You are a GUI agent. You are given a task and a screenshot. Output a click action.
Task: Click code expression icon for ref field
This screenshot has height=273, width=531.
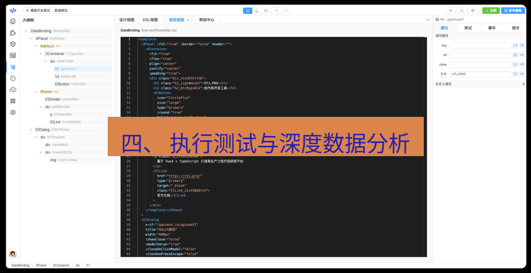tap(515, 55)
